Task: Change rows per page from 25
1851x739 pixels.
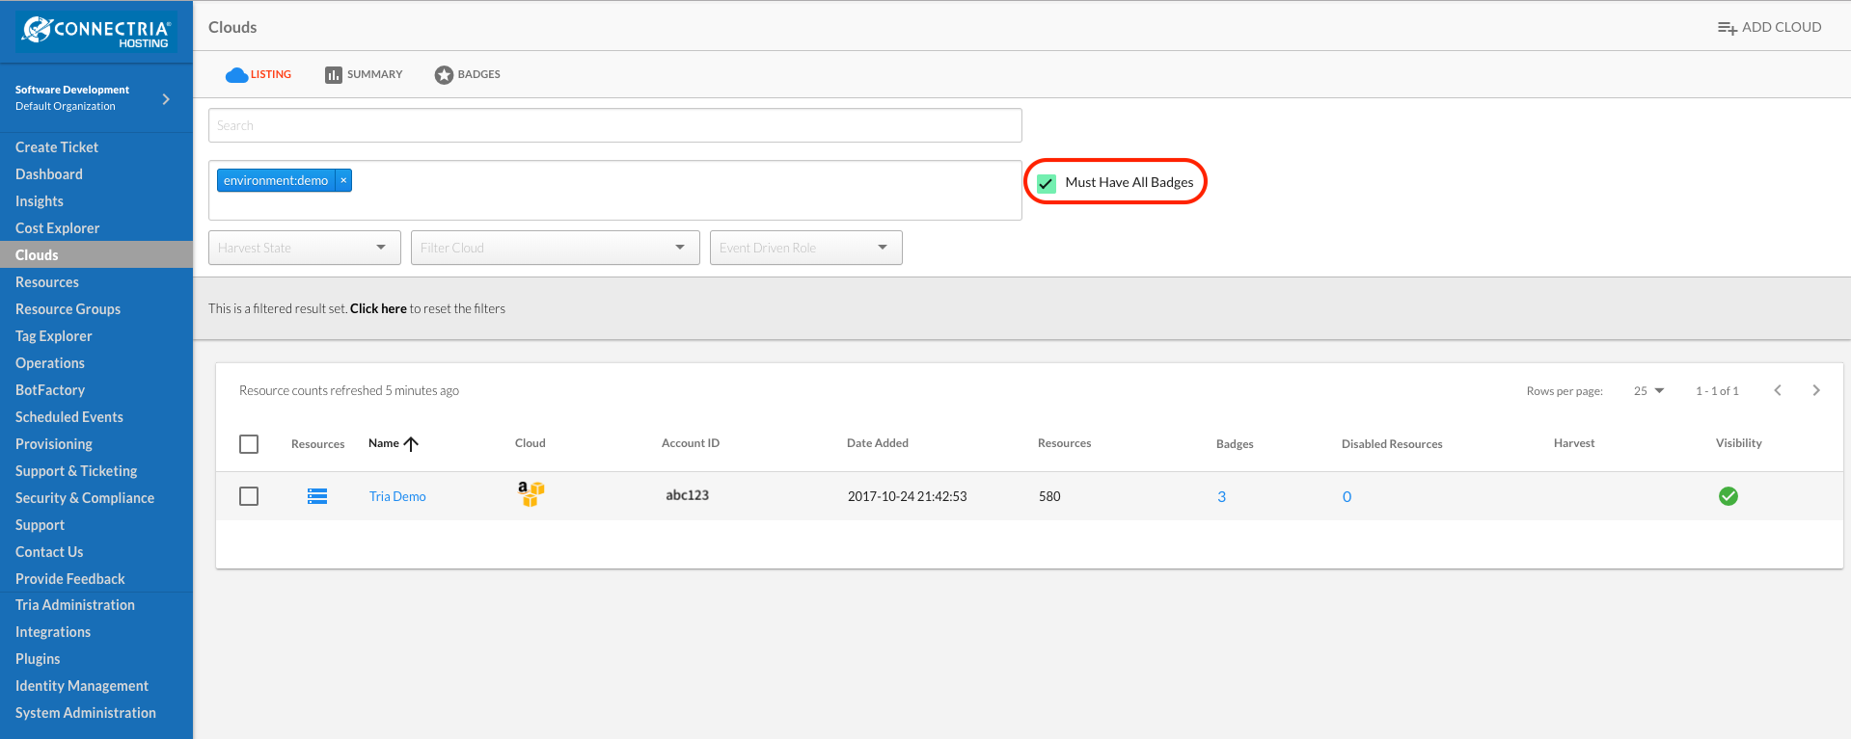Action: tap(1648, 390)
